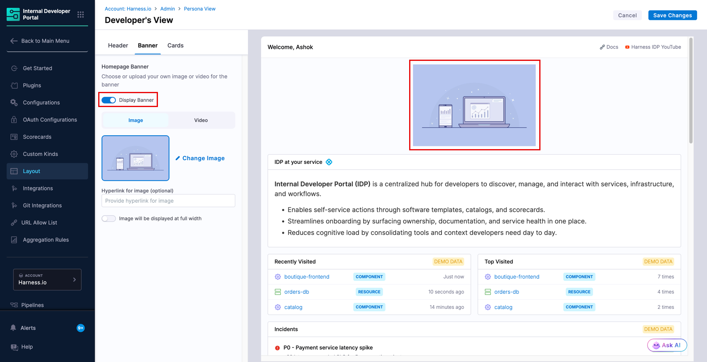
Task: Click the banner image thumbnail in settings
Action: point(135,158)
